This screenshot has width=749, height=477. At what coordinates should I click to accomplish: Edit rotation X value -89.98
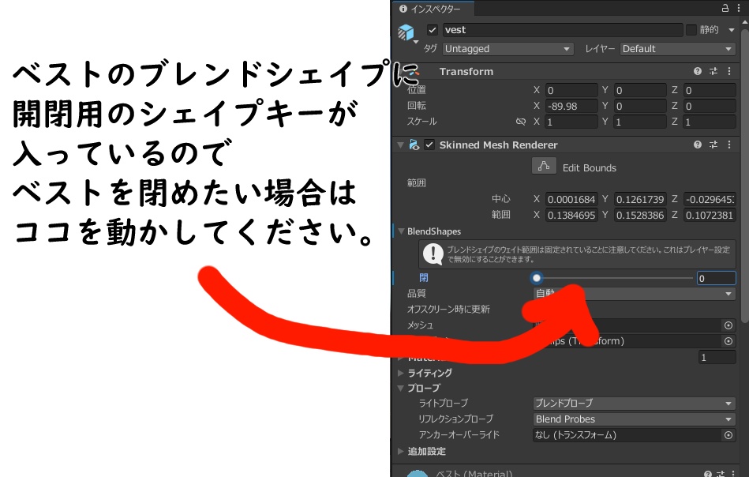(571, 106)
